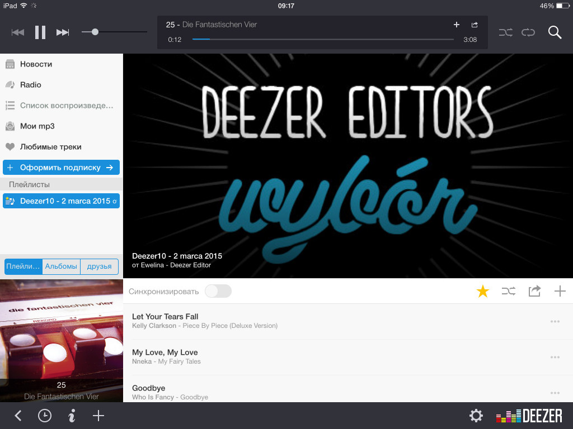The image size is (573, 429).
Task: Share the playlist using share icon
Action: click(534, 291)
